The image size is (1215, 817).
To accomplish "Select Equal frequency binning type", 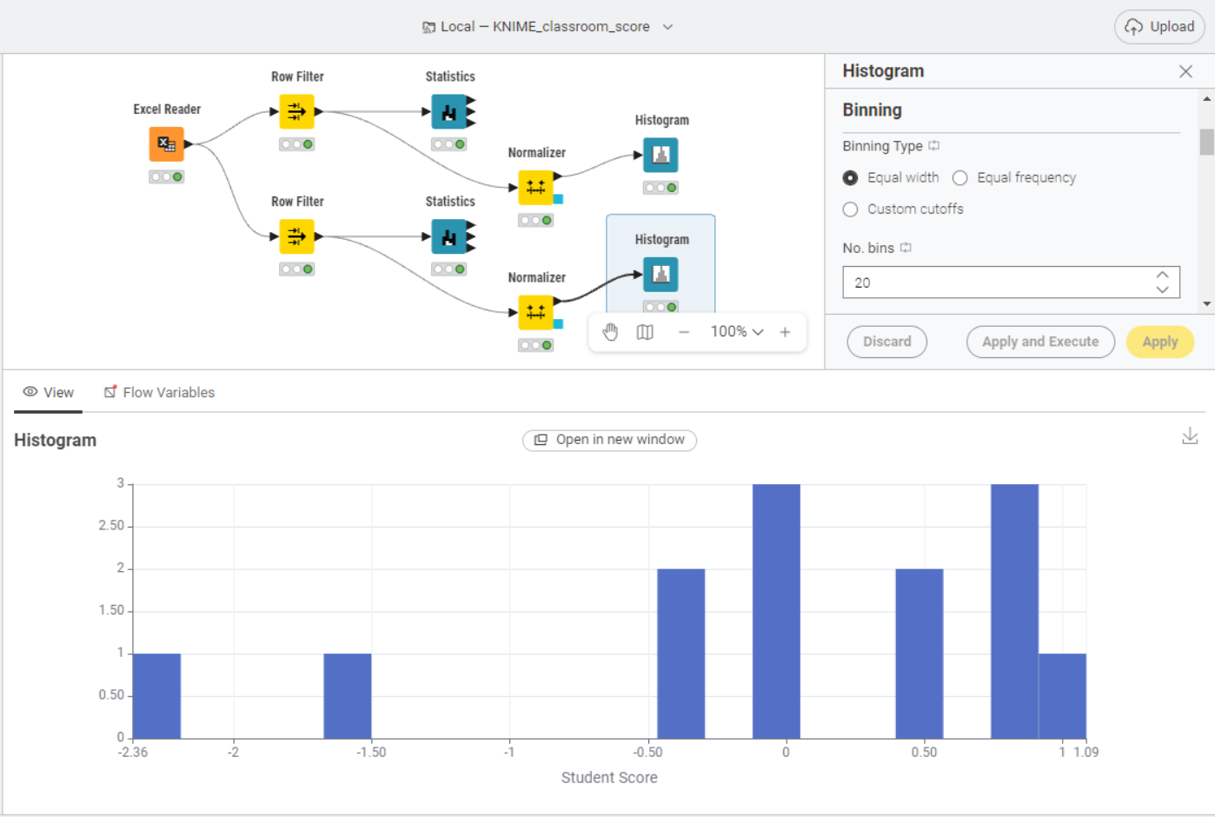I will click(x=959, y=177).
